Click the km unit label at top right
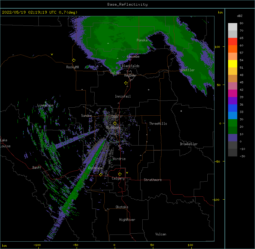Screen dimensions: 255x249 coord(220,12)
